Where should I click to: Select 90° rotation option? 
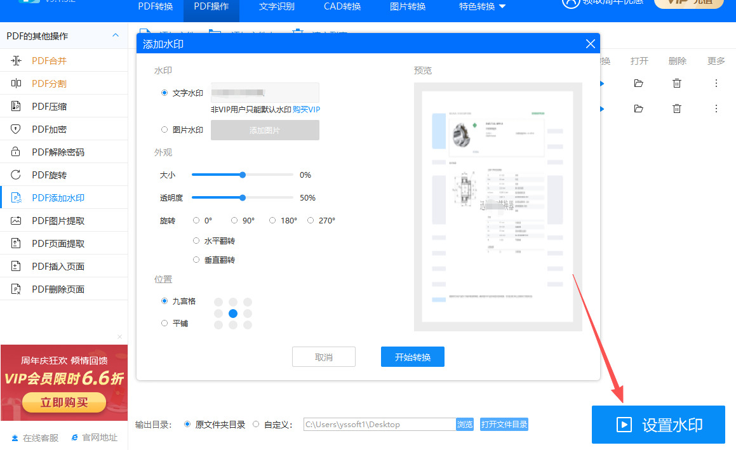tap(234, 220)
